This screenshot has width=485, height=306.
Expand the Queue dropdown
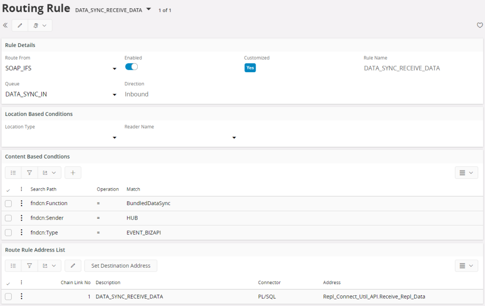114,95
